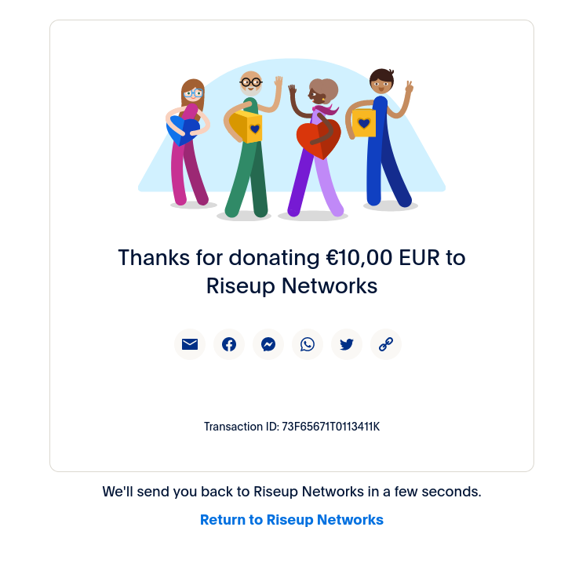
Task: Share via the Messenger icon
Action: click(x=268, y=344)
